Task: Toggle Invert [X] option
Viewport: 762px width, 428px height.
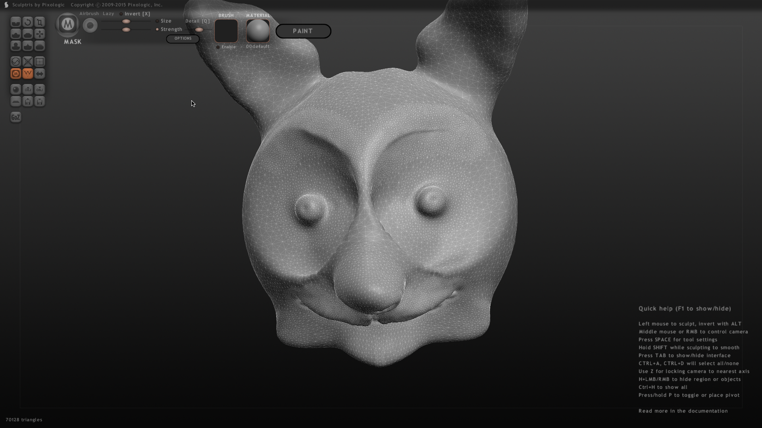Action: click(x=135, y=14)
